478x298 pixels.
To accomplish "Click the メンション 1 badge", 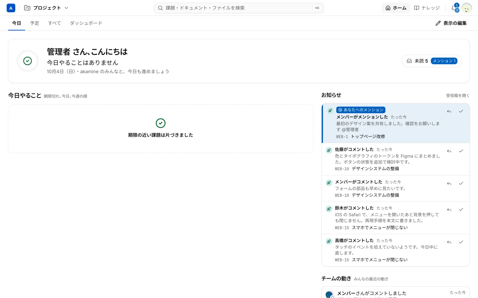I will (444, 61).
